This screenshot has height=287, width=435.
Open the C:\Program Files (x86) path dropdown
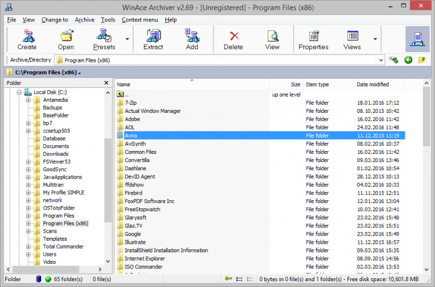[x=79, y=73]
